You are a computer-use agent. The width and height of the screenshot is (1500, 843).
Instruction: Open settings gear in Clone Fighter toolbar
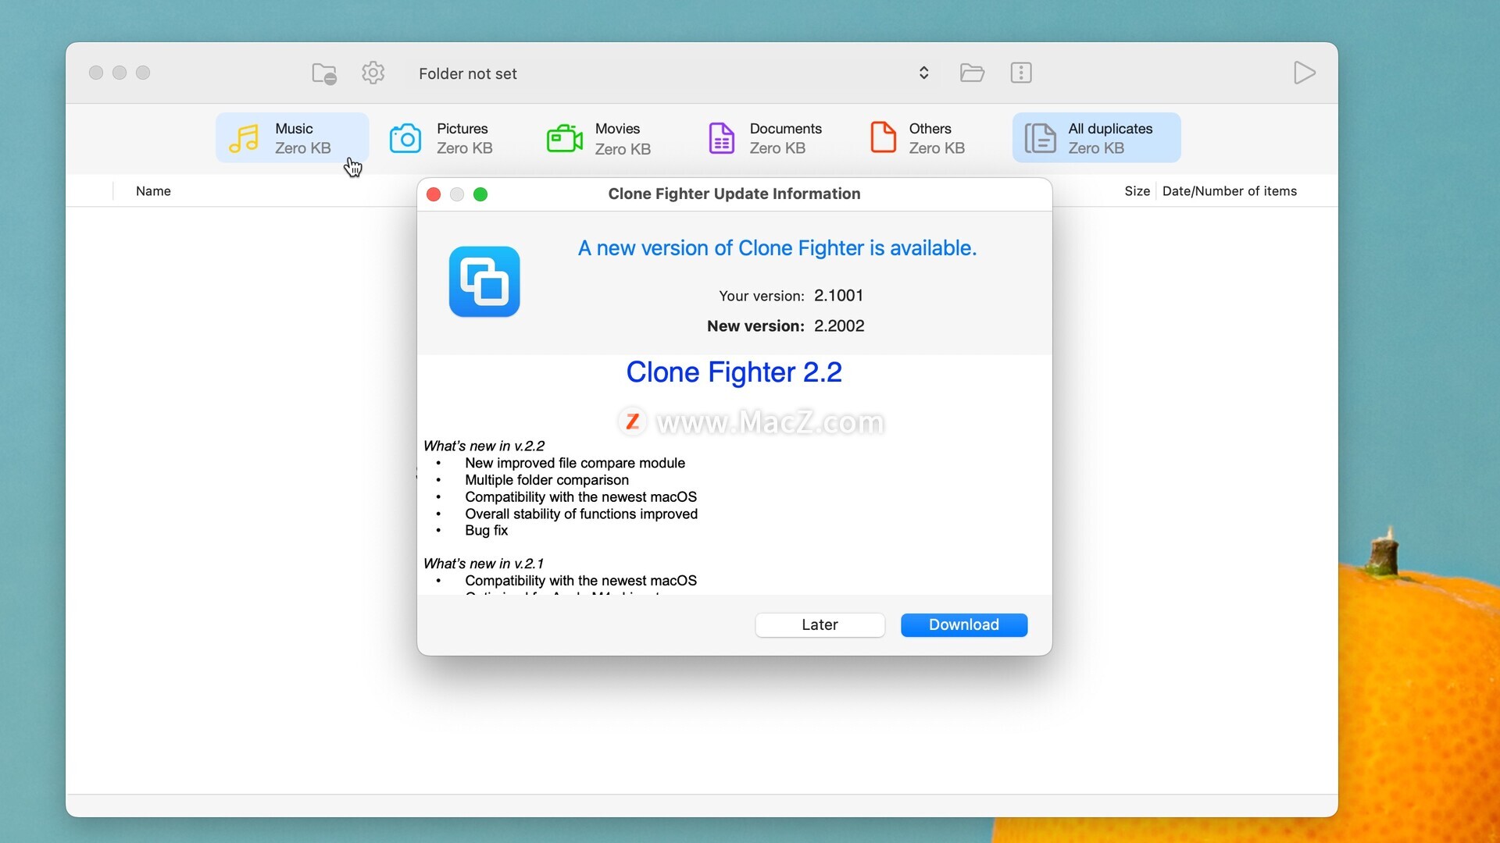click(373, 73)
